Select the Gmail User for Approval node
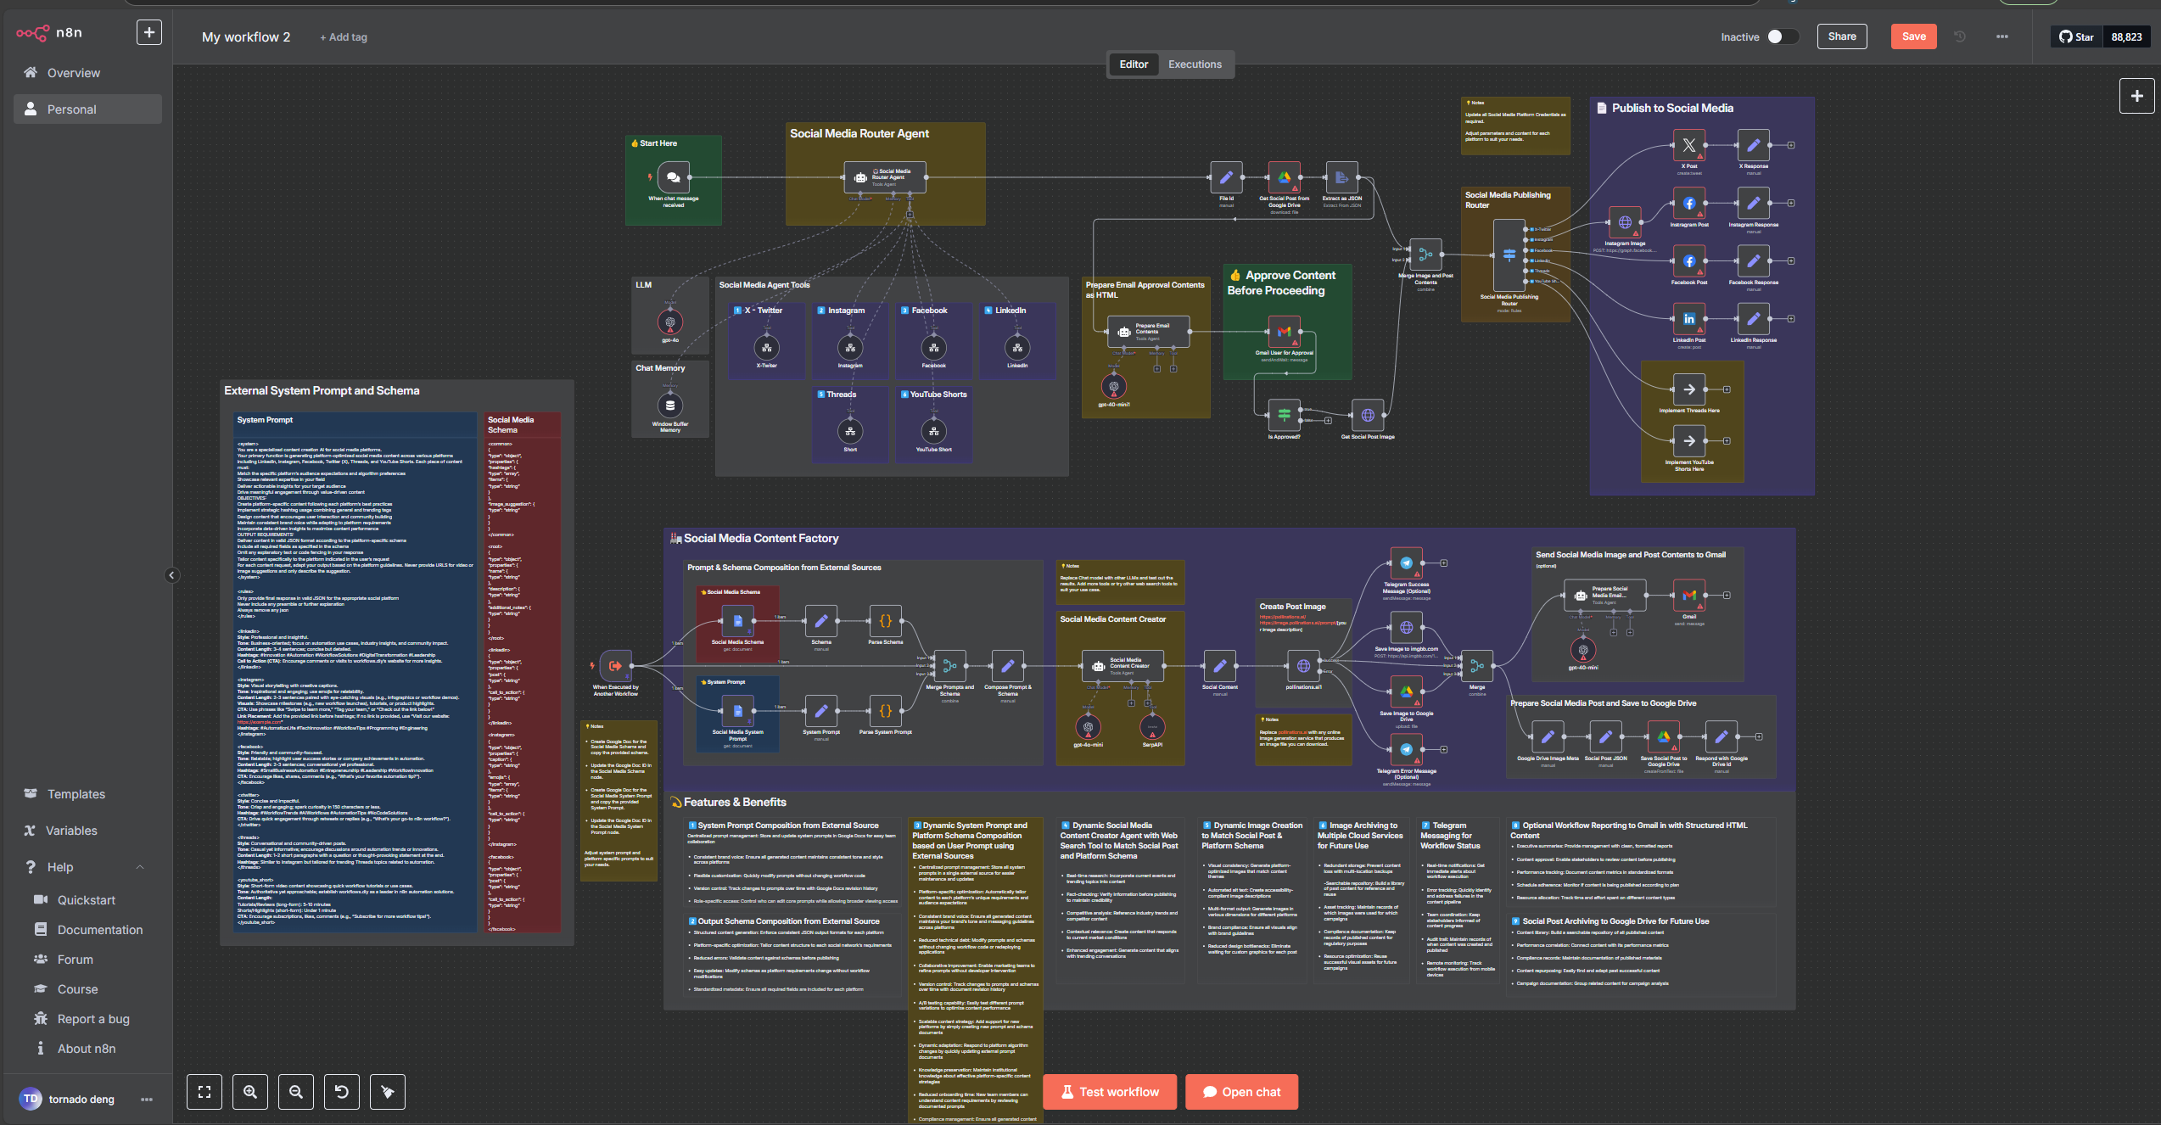 (x=1285, y=332)
